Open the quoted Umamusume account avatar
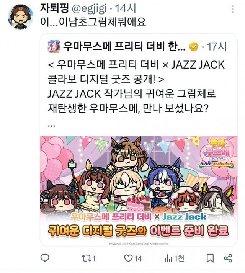The height and width of the screenshot is (273, 245). coord(54,46)
